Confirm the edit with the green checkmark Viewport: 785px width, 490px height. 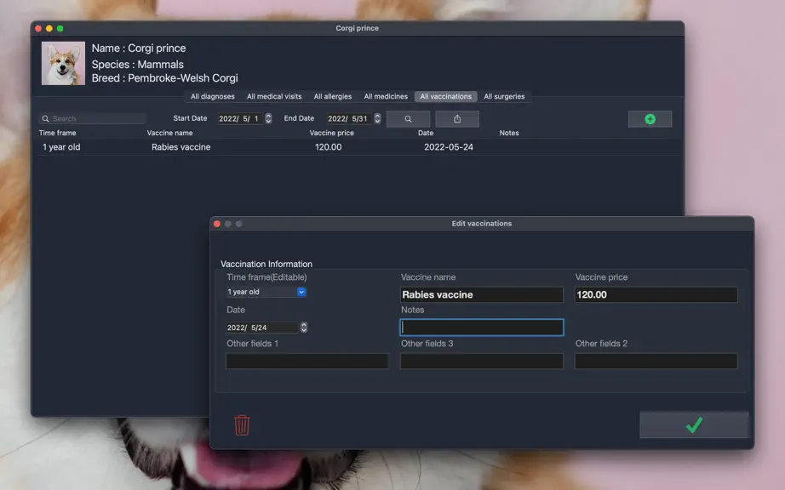(694, 425)
